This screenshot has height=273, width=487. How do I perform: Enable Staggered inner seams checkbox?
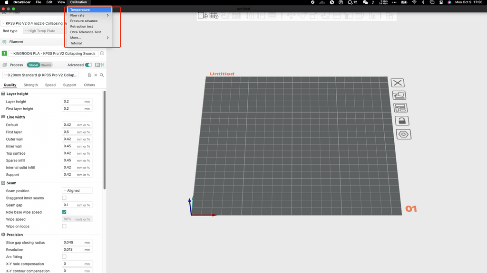(64, 198)
